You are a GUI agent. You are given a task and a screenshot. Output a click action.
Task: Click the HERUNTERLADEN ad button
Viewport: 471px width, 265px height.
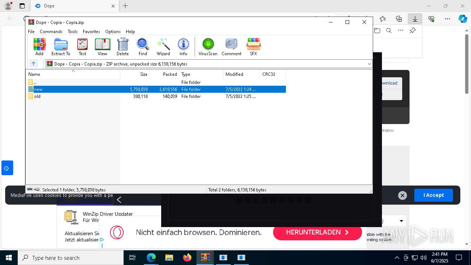click(317, 232)
